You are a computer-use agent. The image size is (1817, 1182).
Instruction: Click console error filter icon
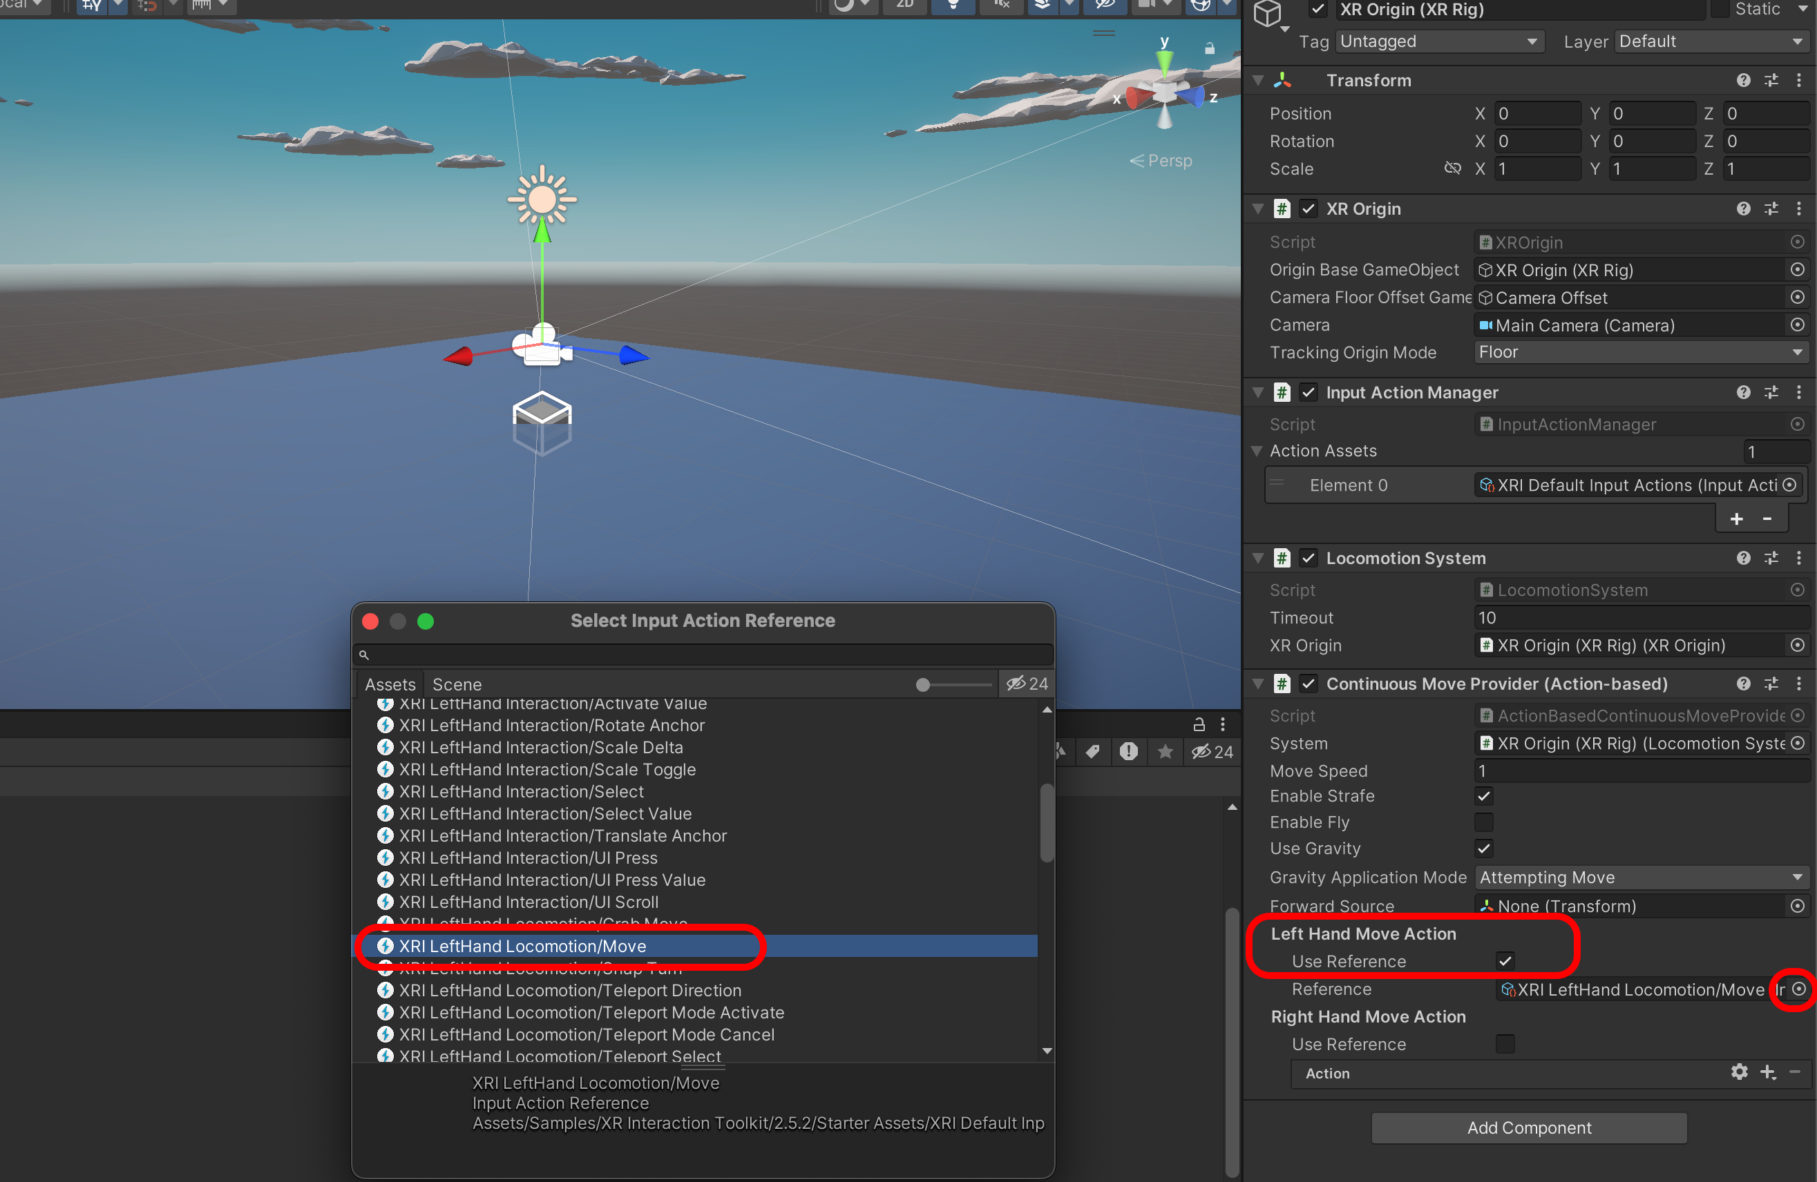(1128, 752)
